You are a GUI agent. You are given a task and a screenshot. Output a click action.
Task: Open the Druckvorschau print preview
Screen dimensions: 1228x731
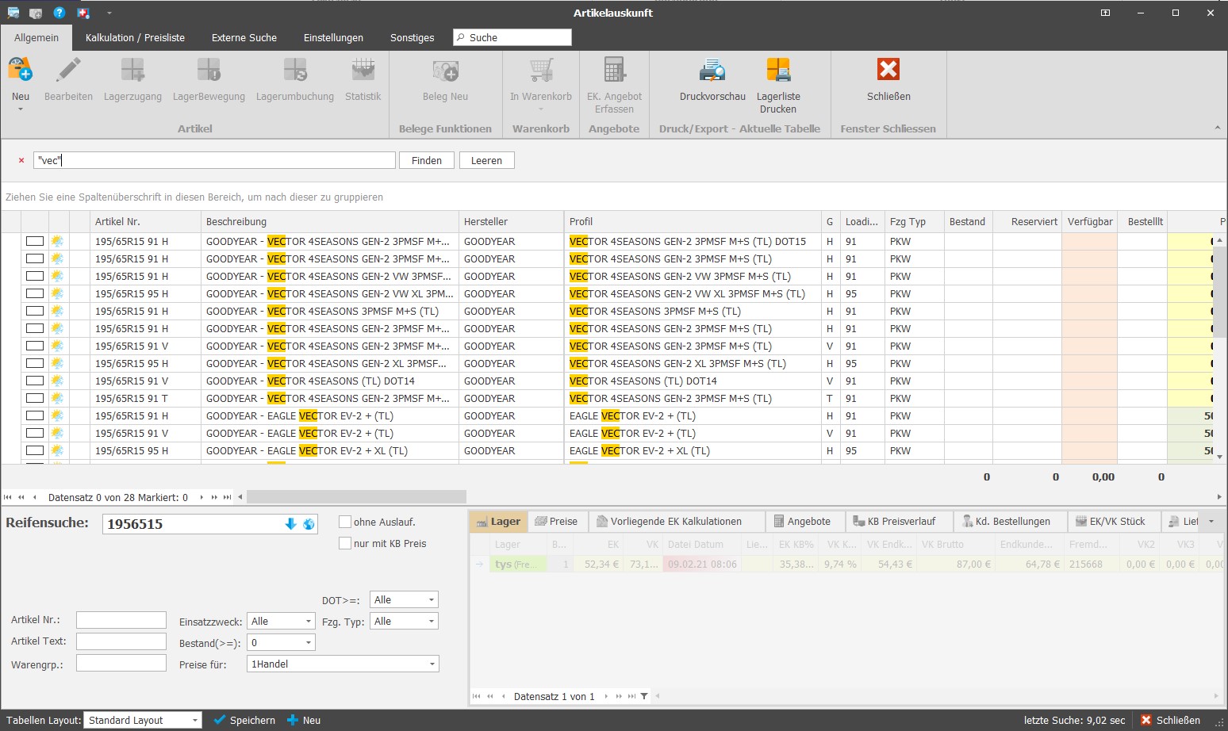coord(712,70)
